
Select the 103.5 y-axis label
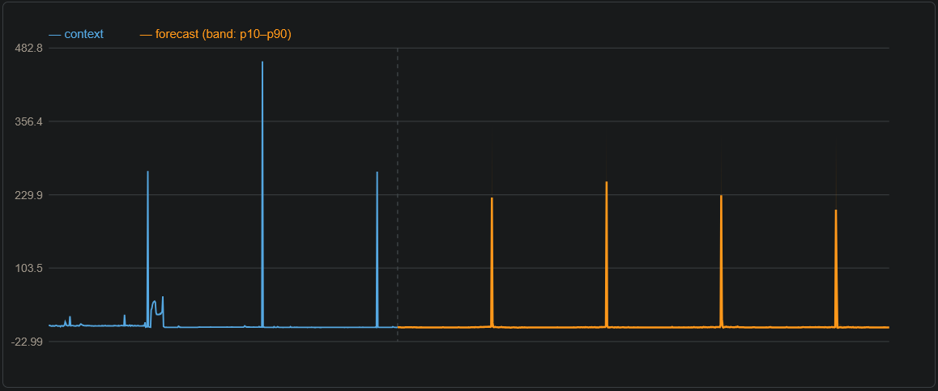29,269
